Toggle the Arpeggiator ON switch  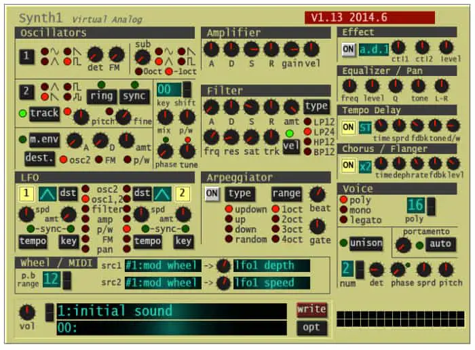pyautogui.click(x=212, y=194)
